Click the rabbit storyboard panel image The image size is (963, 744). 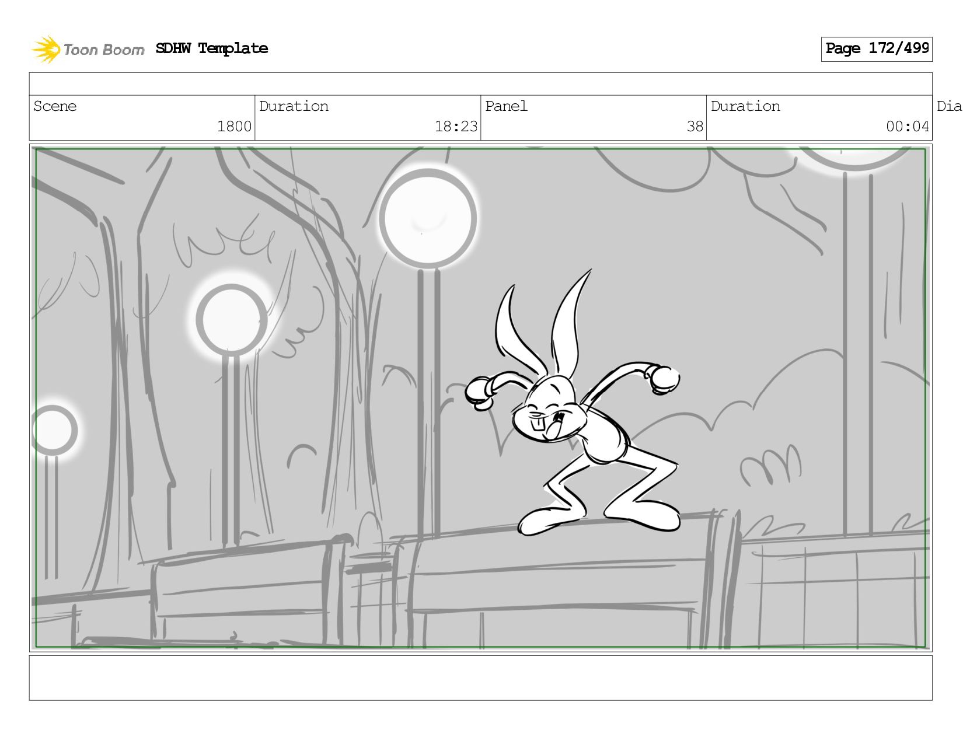(x=481, y=398)
